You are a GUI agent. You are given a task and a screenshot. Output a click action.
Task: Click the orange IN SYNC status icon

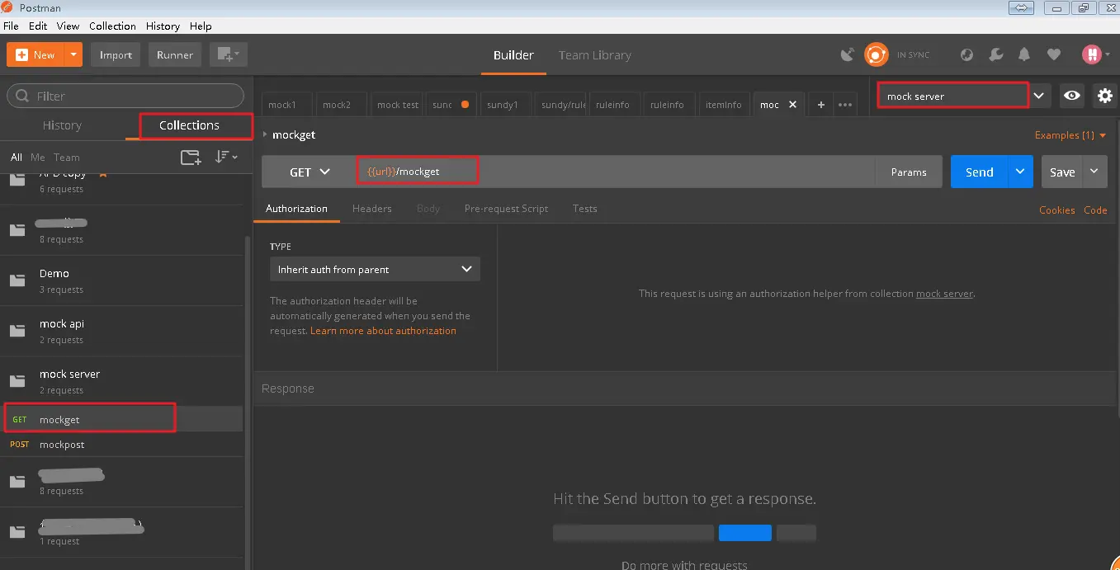point(876,55)
